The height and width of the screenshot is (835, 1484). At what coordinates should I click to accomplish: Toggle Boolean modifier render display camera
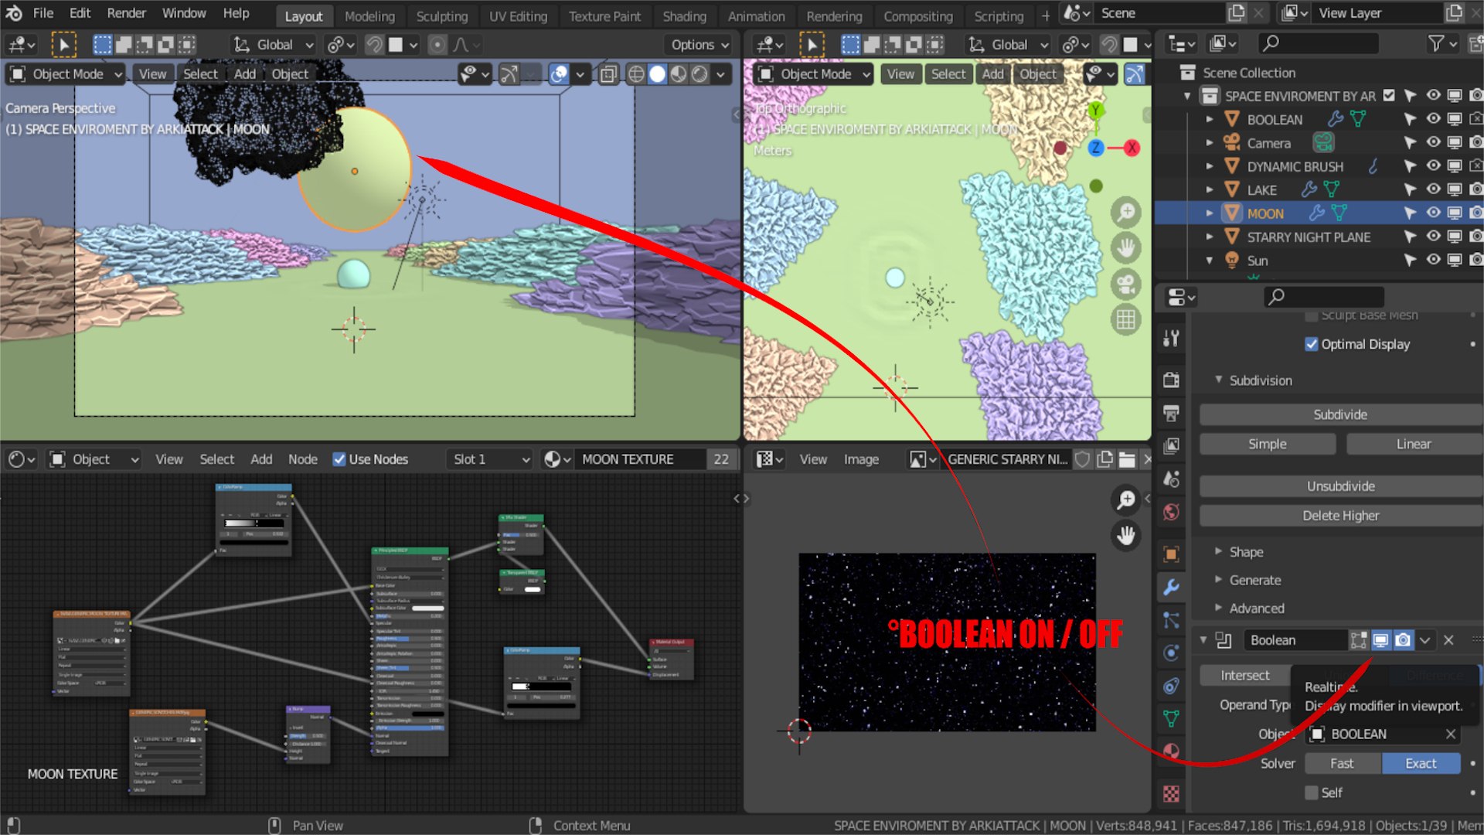[x=1403, y=640]
